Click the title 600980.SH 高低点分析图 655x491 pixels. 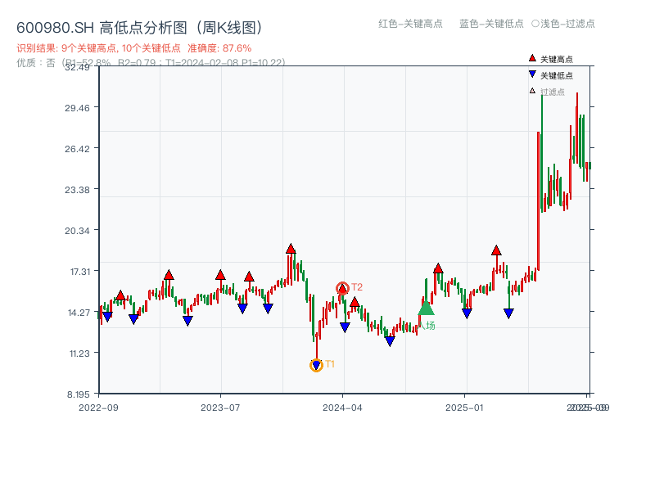pos(139,28)
